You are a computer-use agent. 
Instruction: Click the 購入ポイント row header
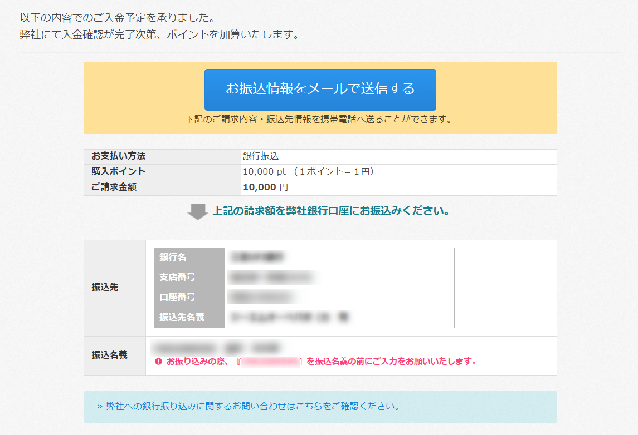[118, 172]
